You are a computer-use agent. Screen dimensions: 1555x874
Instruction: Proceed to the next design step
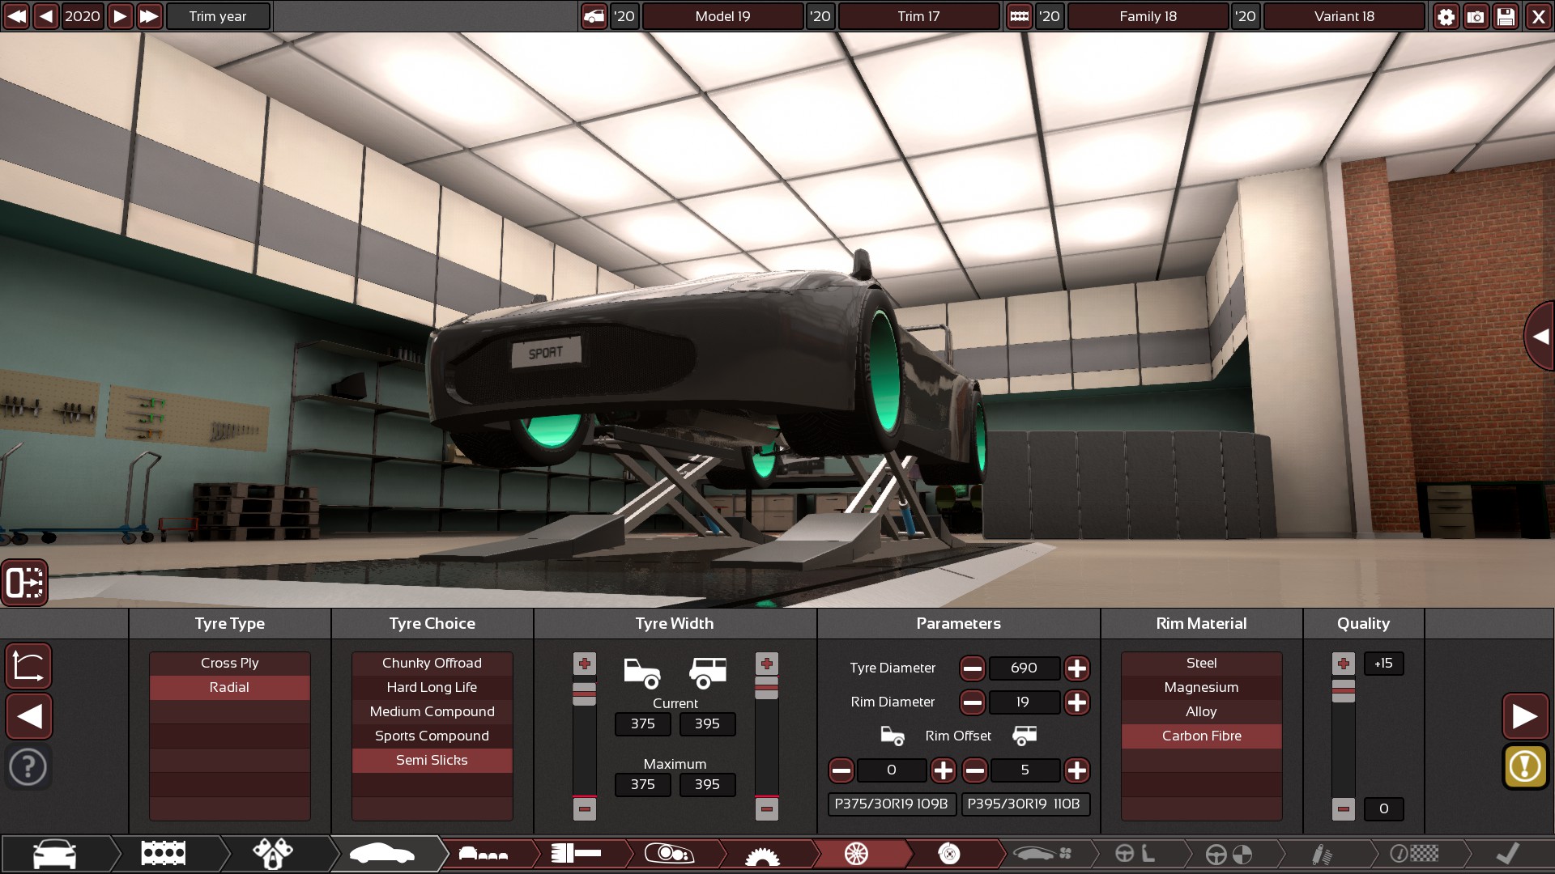(1525, 716)
